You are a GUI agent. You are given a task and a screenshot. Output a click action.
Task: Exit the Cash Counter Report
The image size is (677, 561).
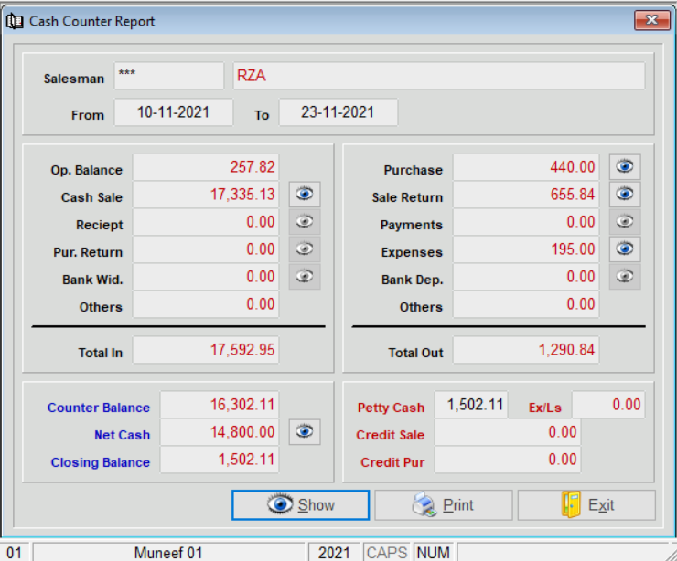(586, 505)
